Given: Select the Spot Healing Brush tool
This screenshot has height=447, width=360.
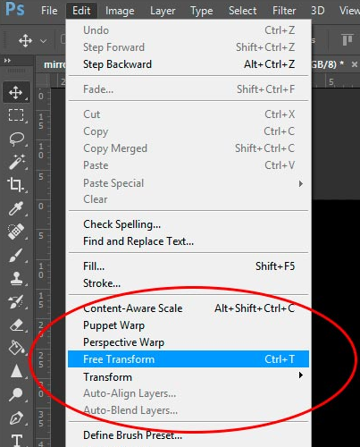Looking at the screenshot, I should point(16,232).
